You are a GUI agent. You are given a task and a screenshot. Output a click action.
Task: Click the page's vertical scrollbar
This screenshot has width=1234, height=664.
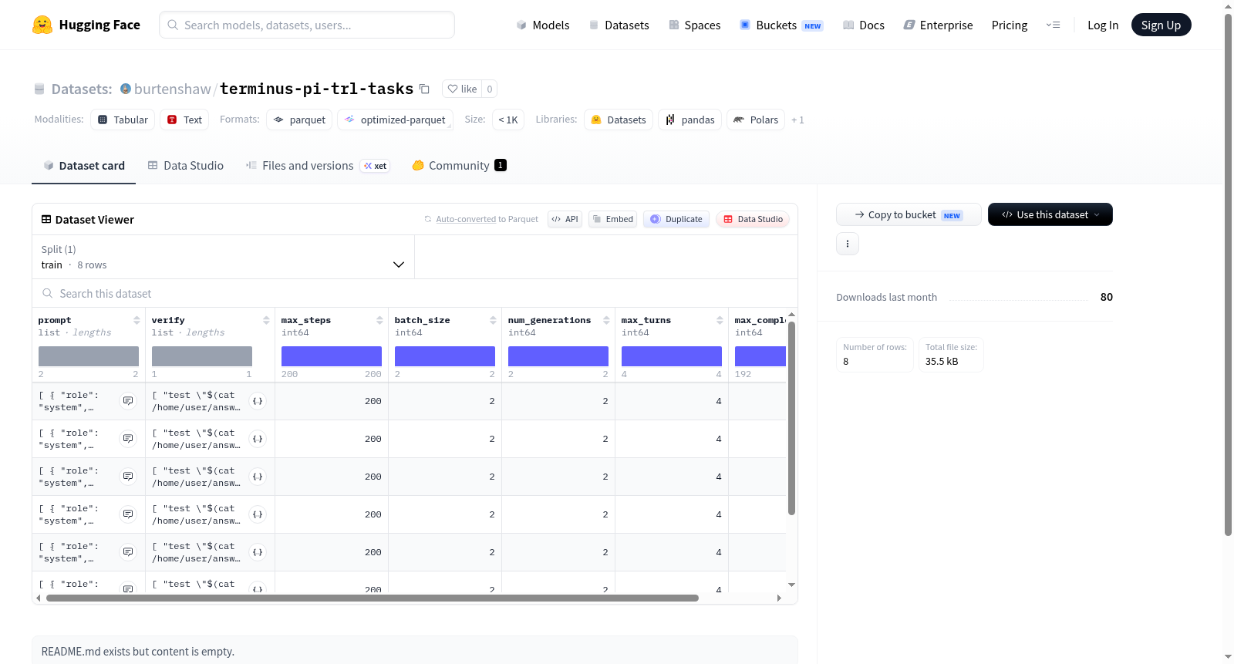point(1228,274)
